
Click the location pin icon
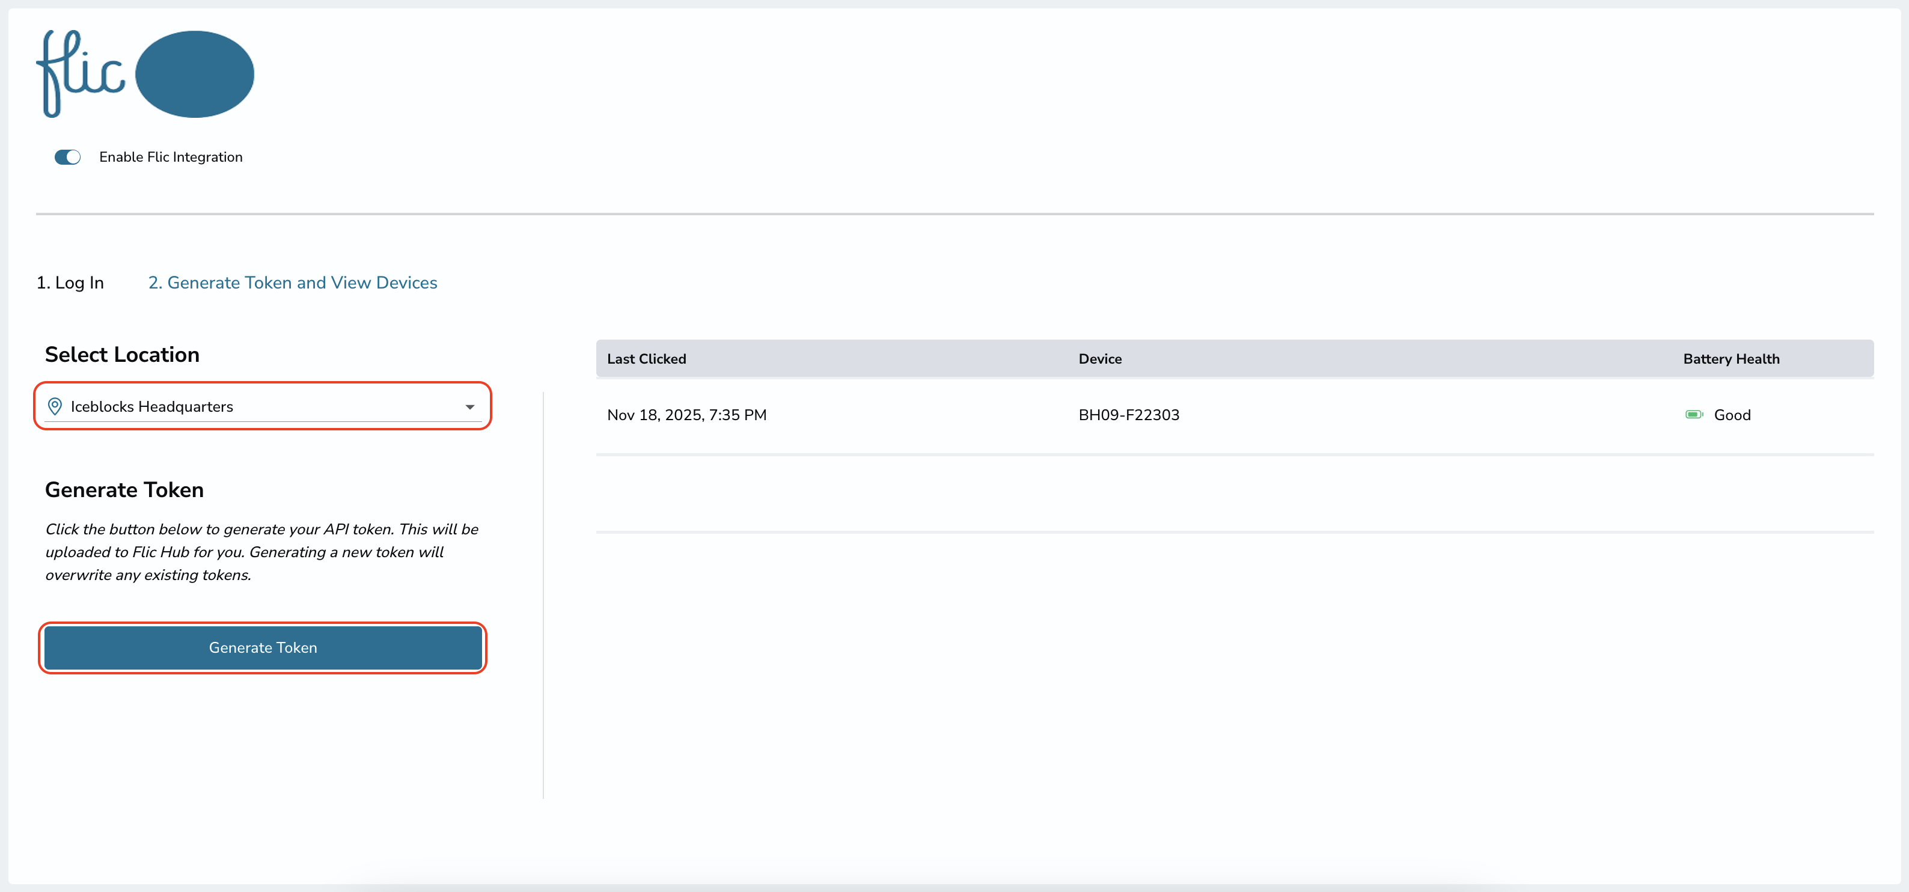coord(55,406)
